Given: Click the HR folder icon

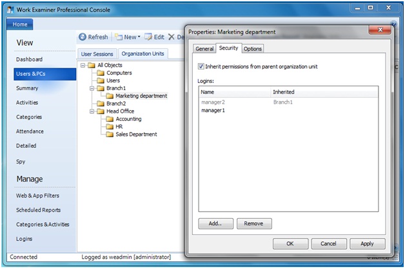Looking at the screenshot, I should [110, 127].
